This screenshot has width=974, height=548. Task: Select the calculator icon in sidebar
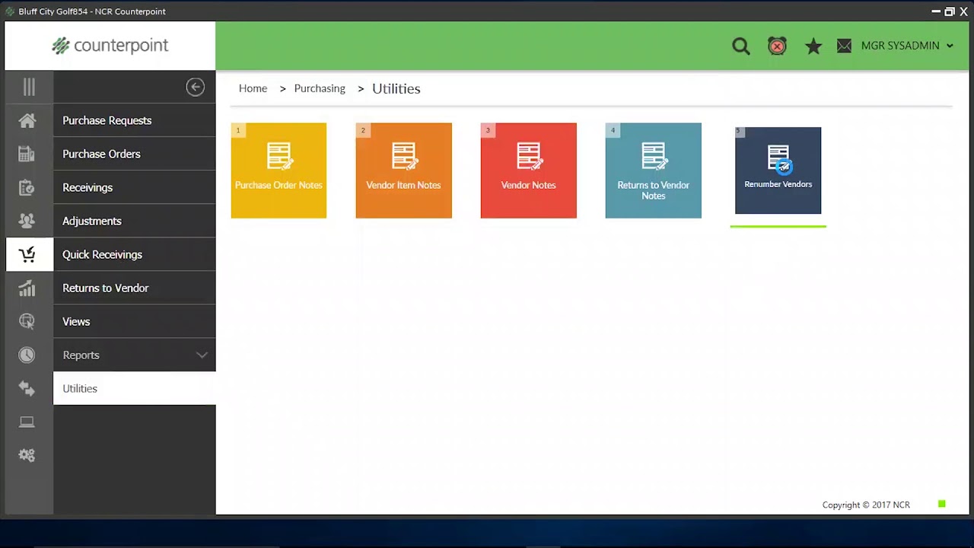click(x=27, y=154)
